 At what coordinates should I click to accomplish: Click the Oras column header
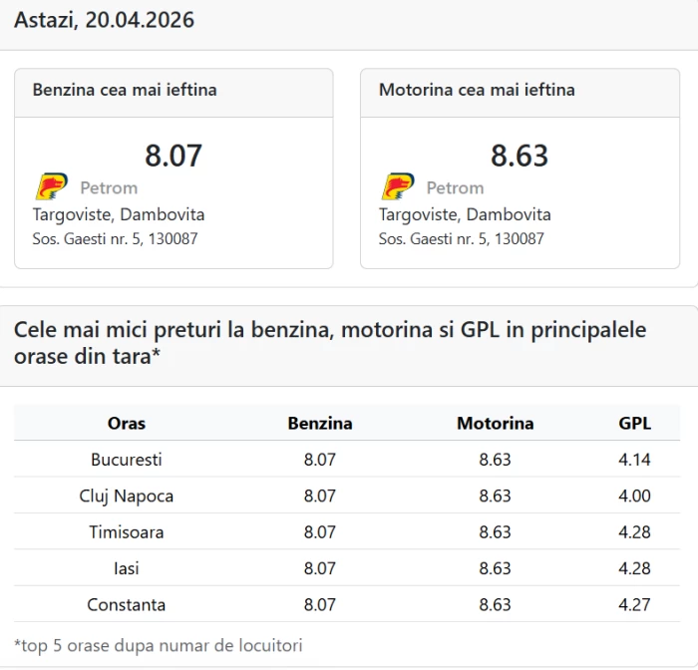tap(127, 423)
